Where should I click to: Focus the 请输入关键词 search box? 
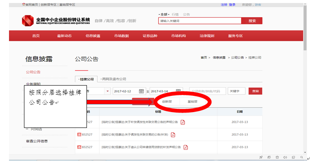[x=200, y=21]
